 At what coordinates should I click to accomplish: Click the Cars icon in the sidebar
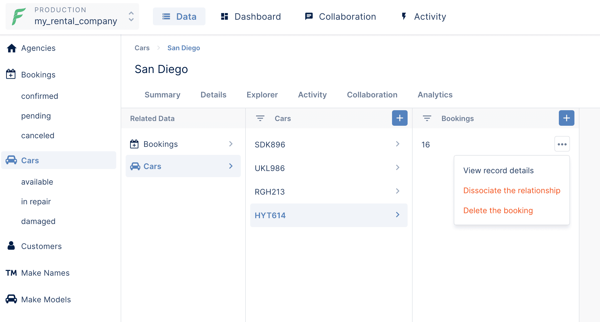[x=11, y=160]
